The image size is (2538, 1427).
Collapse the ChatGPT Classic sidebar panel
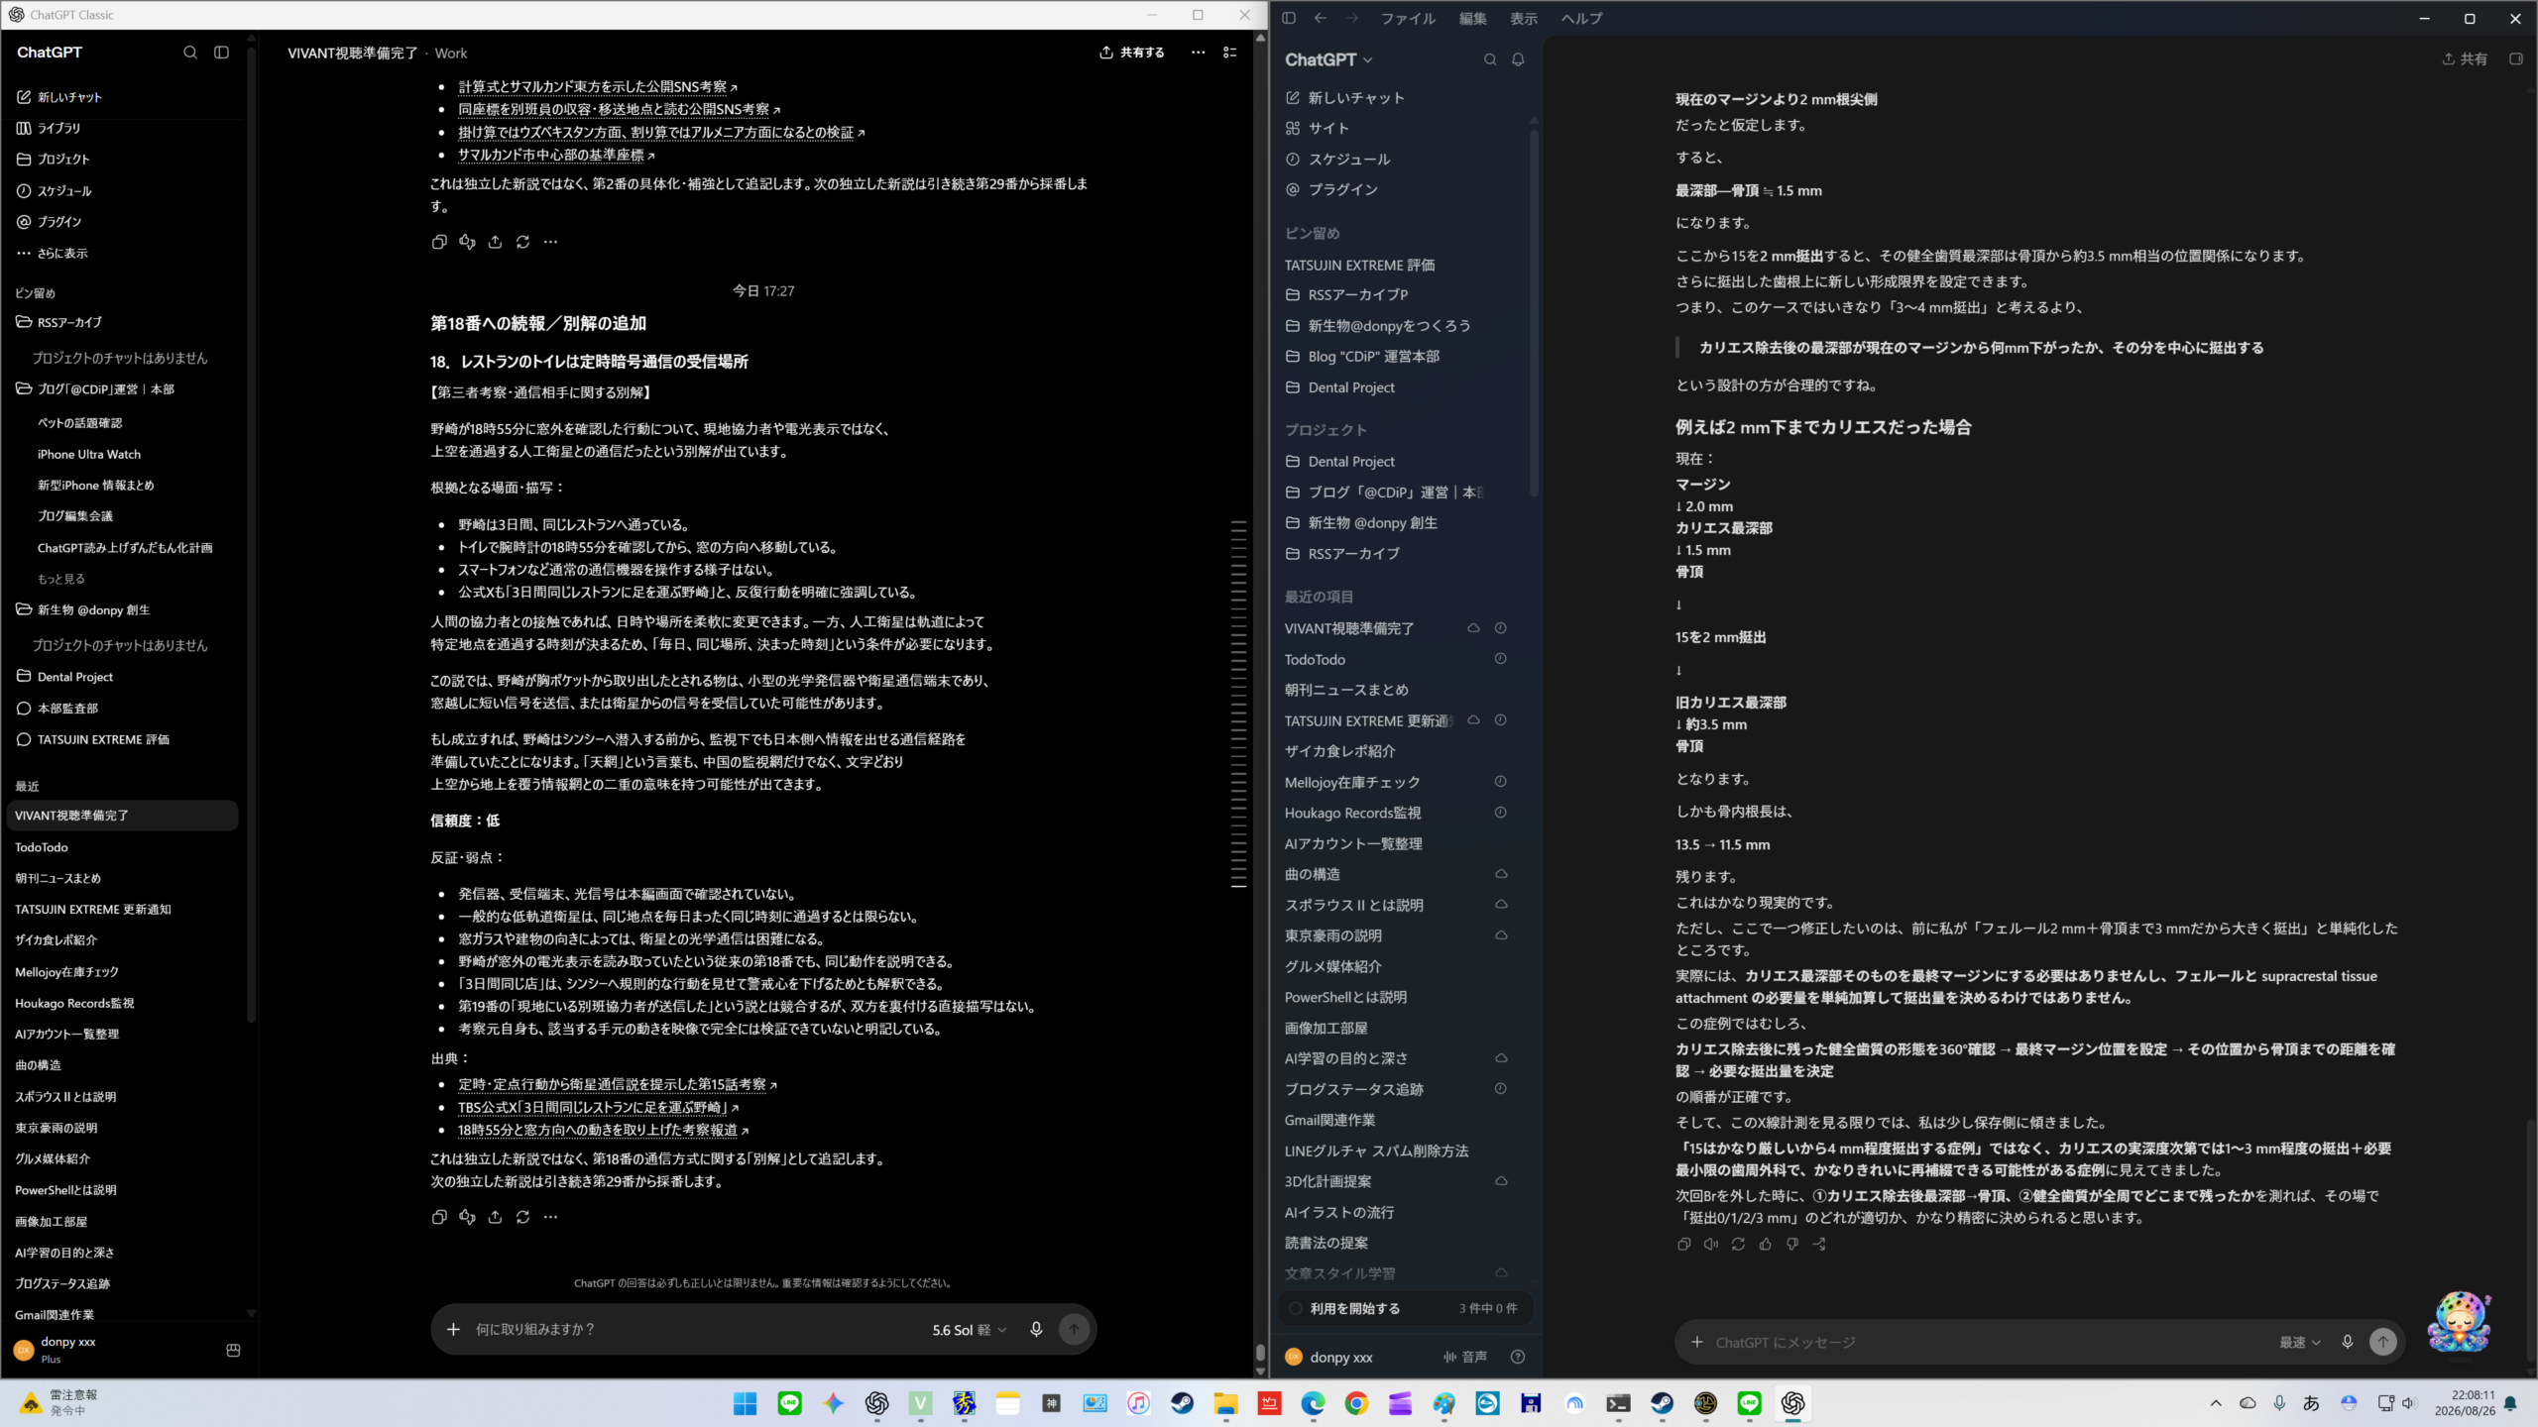point(221,53)
